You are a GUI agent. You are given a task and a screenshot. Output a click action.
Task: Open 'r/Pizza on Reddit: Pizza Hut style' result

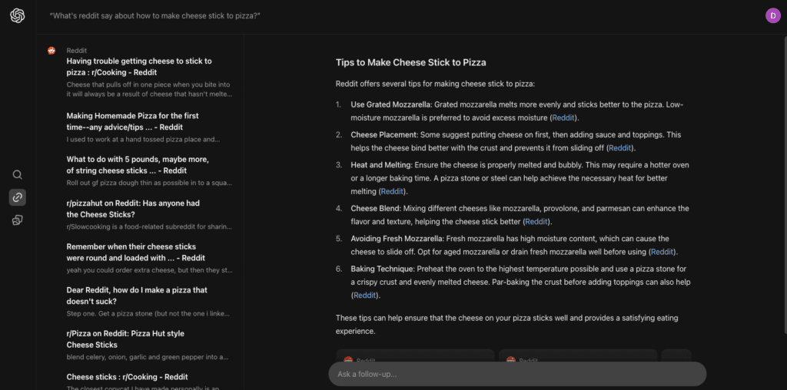[x=125, y=339]
